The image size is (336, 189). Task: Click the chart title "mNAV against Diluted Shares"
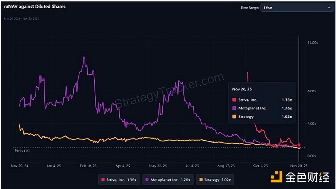click(x=35, y=6)
